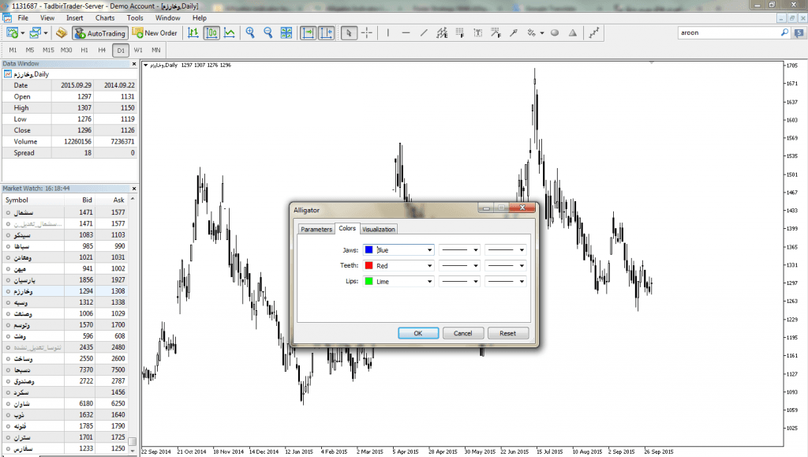This screenshot has width=808, height=457.
Task: Click the Profiles toolbar icon
Action: (35, 33)
